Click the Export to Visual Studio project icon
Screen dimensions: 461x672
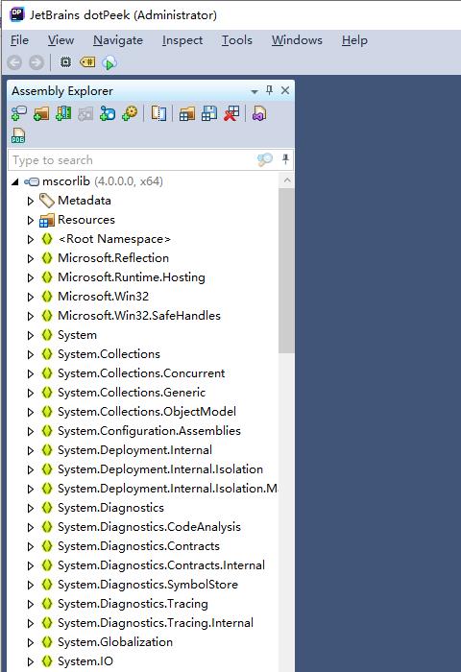point(259,113)
